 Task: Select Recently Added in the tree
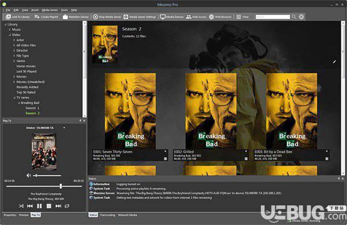[27, 87]
